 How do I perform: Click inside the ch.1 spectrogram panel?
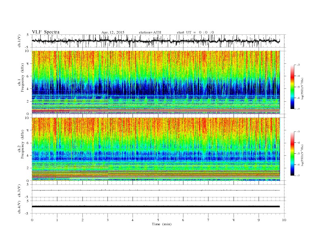[156, 82]
